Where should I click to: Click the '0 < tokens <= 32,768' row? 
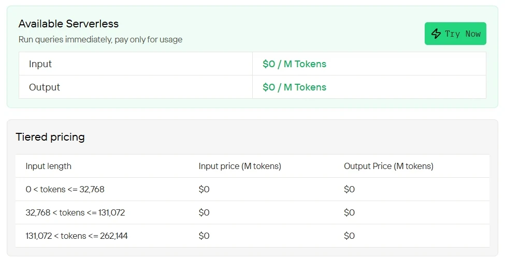coord(253,189)
